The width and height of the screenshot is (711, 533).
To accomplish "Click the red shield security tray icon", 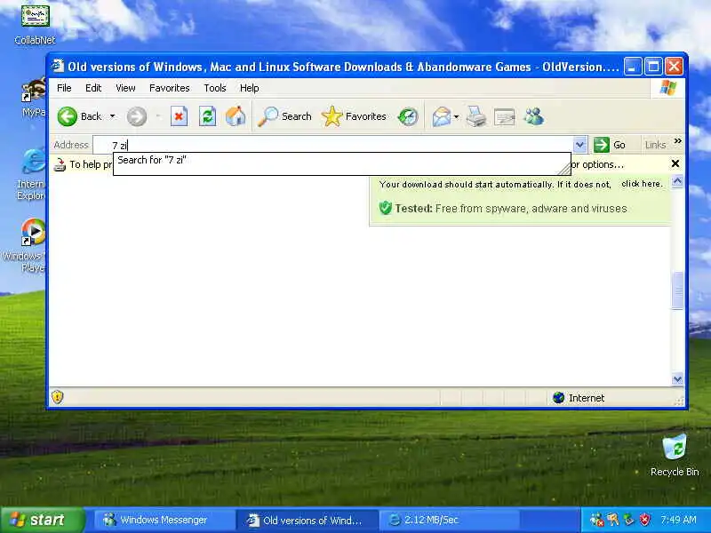I will [x=645, y=520].
